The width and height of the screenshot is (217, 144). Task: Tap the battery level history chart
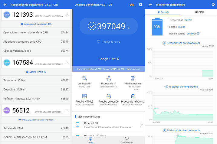tap(183, 139)
